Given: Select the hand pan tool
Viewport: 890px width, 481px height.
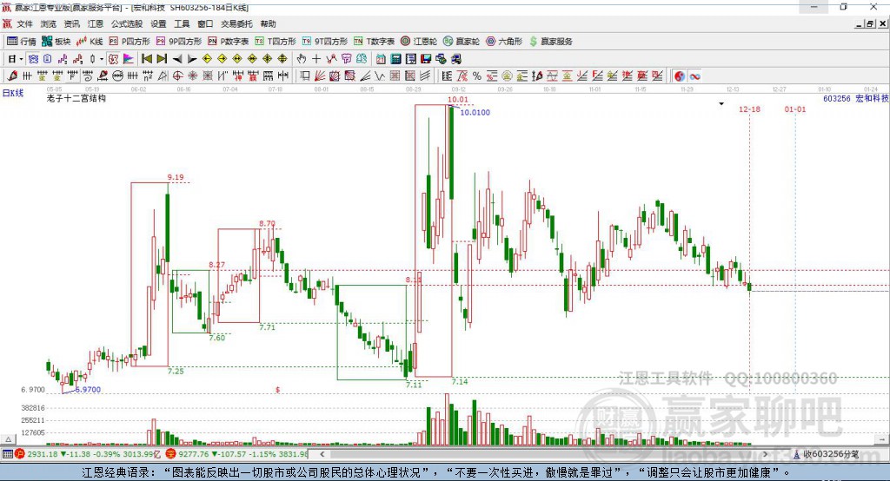Looking at the screenshot, I should pos(302,59).
